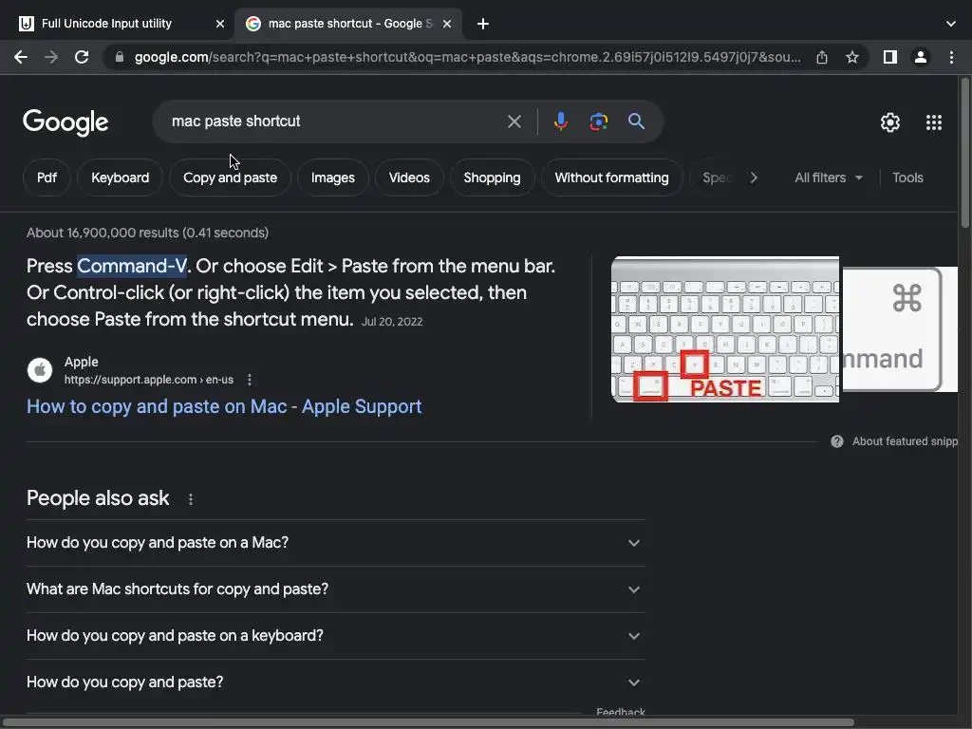Screen dimensions: 972x729
Task: Click the results count text
Action: click(147, 234)
